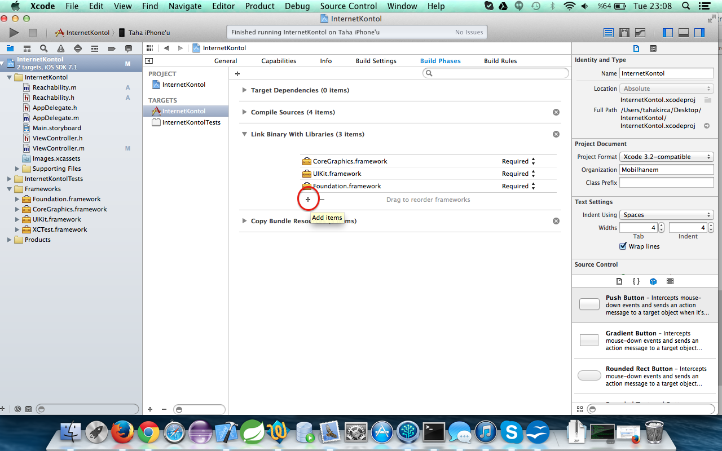Change CoreGraphics.framework Required status popup
Screen dimensions: 722x451
click(518, 161)
